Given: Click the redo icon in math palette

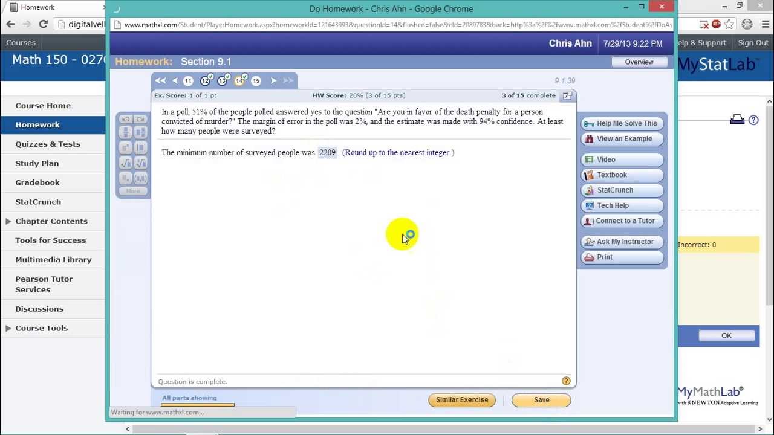Looking at the screenshot, I should tap(141, 119).
